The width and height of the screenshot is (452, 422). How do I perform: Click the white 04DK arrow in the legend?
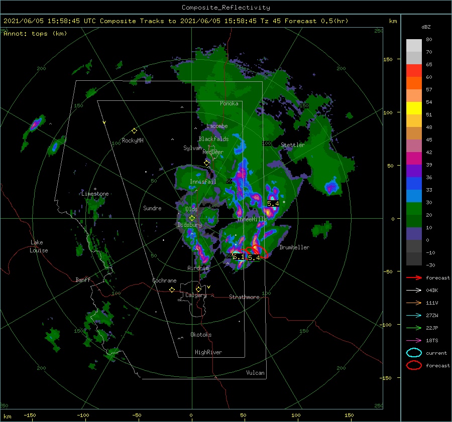point(414,291)
